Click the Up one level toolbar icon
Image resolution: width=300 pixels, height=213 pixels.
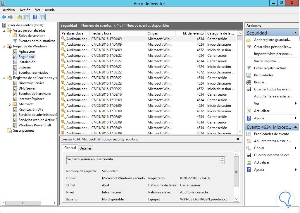[19, 17]
